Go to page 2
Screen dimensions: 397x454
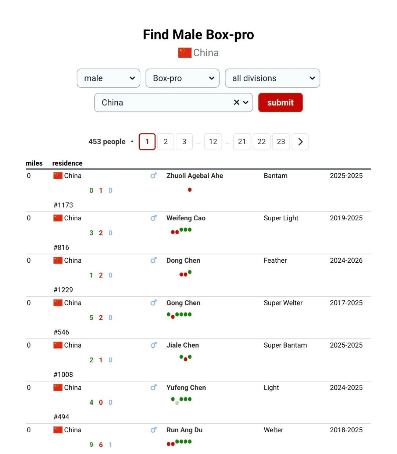[166, 142]
